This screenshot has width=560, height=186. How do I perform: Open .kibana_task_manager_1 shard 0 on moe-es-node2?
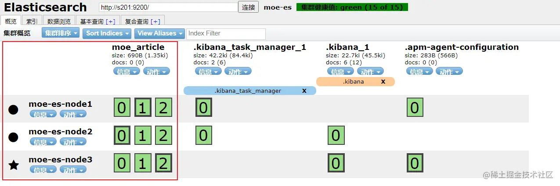(203, 135)
